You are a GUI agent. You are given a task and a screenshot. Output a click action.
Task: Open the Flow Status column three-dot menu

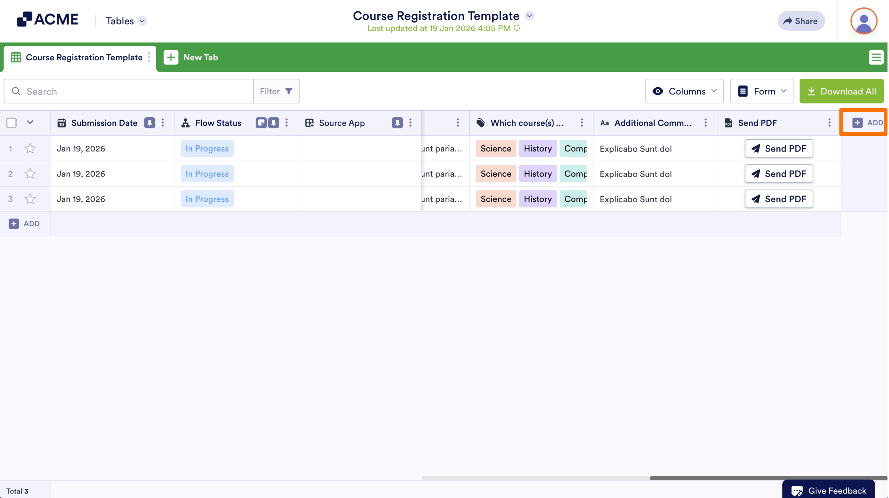click(x=287, y=123)
